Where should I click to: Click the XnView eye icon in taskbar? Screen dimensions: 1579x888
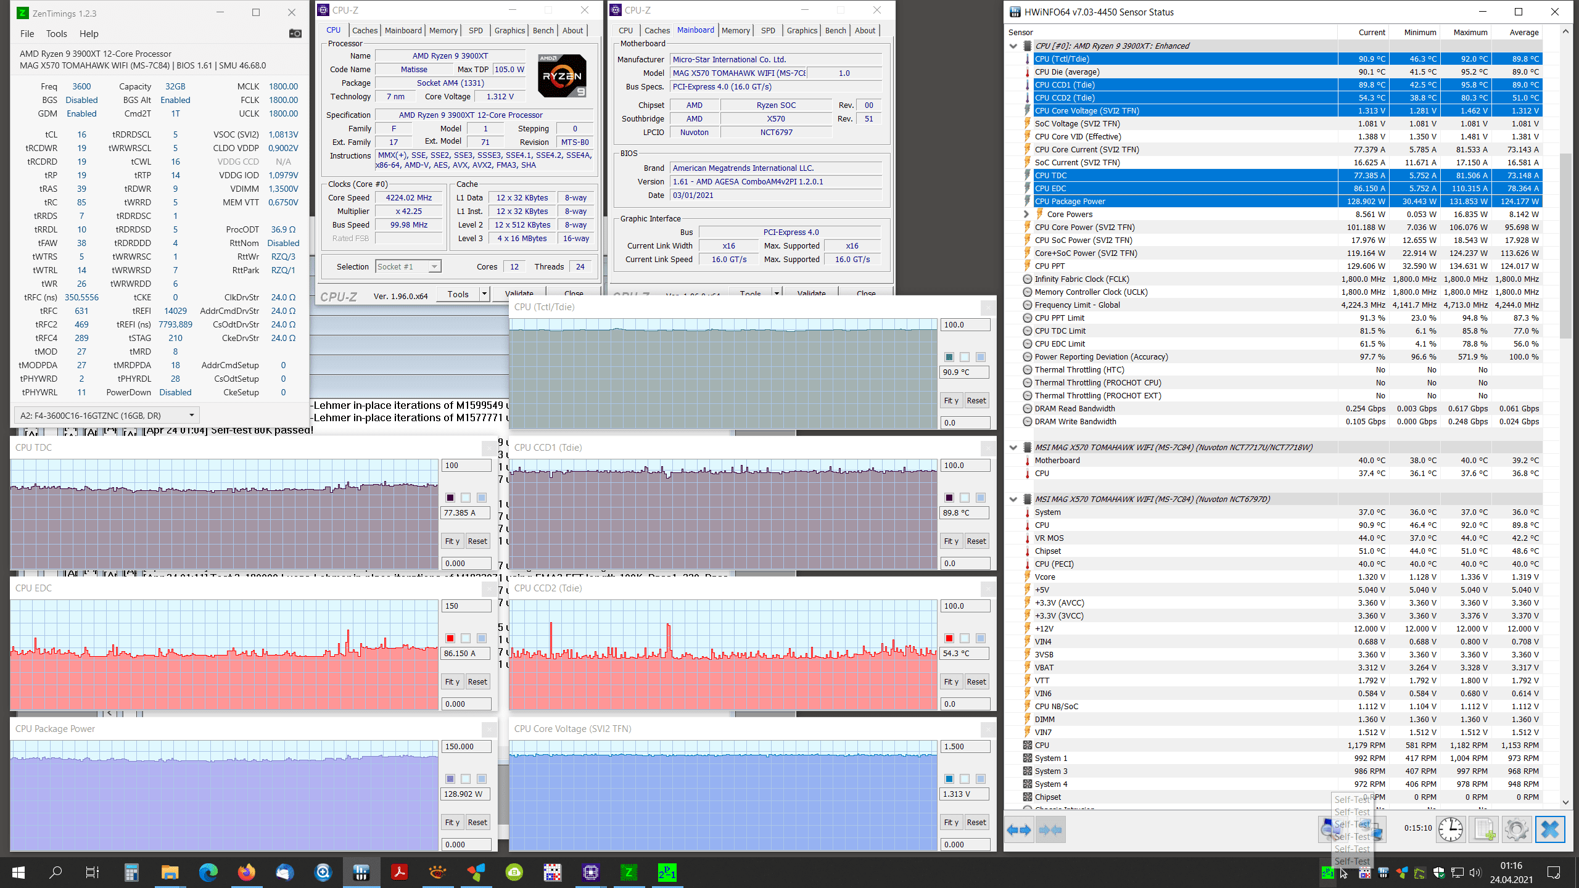point(438,873)
